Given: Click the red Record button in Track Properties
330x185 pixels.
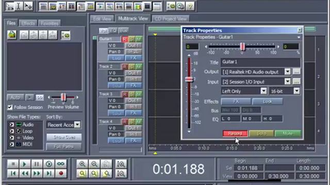Looking at the screenshot, I should (235, 134).
